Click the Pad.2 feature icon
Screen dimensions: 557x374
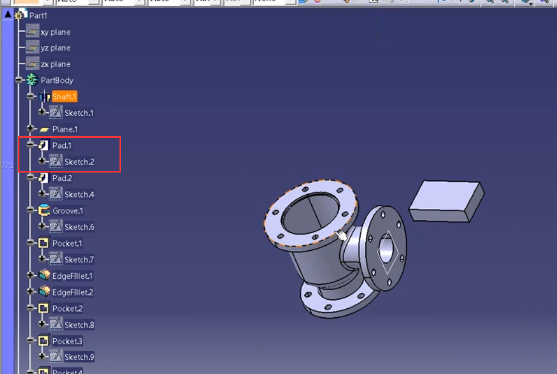point(43,178)
